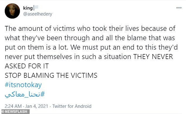Select the words "never put themselves" in the tweet

pos(38,57)
